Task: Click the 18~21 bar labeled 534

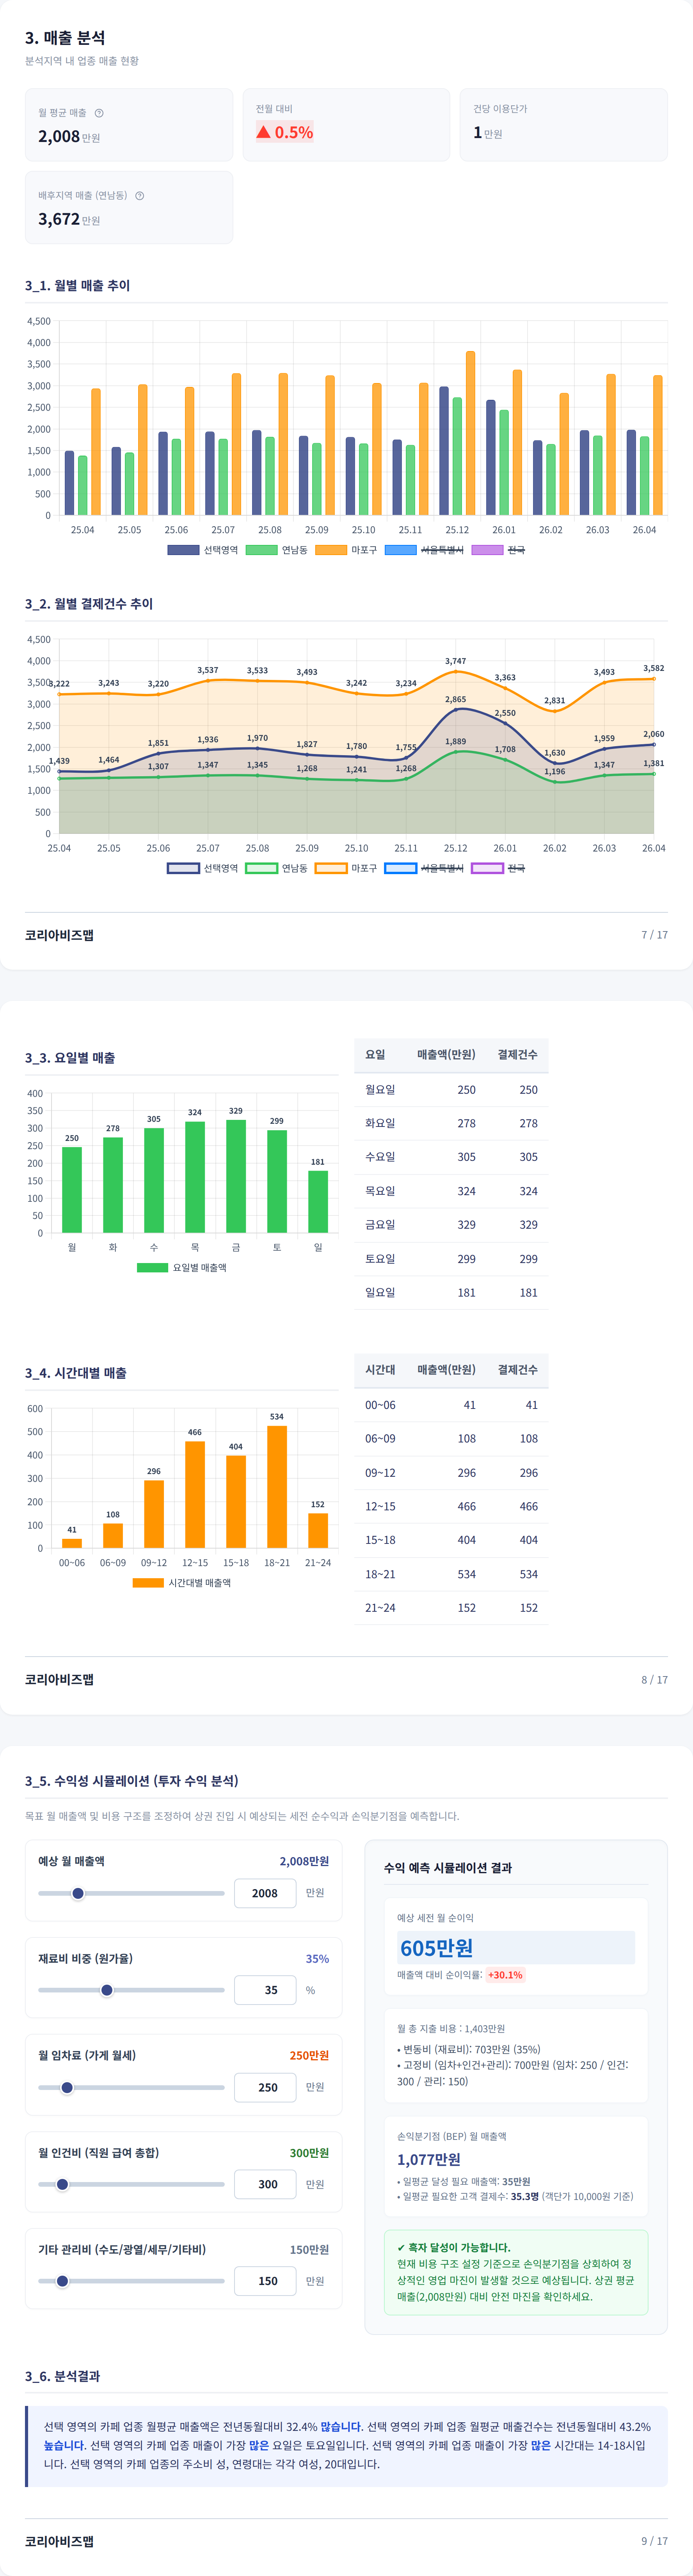Action: (277, 1487)
